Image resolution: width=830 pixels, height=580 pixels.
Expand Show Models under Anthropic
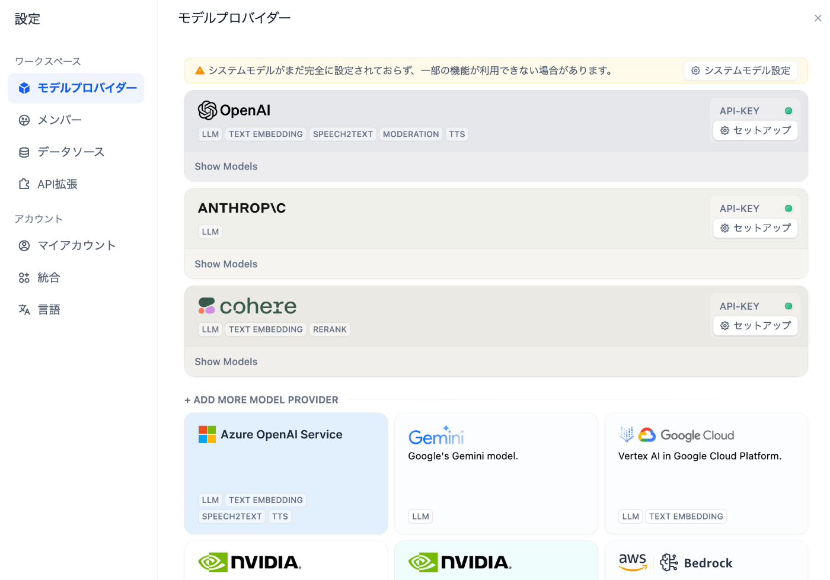click(226, 264)
